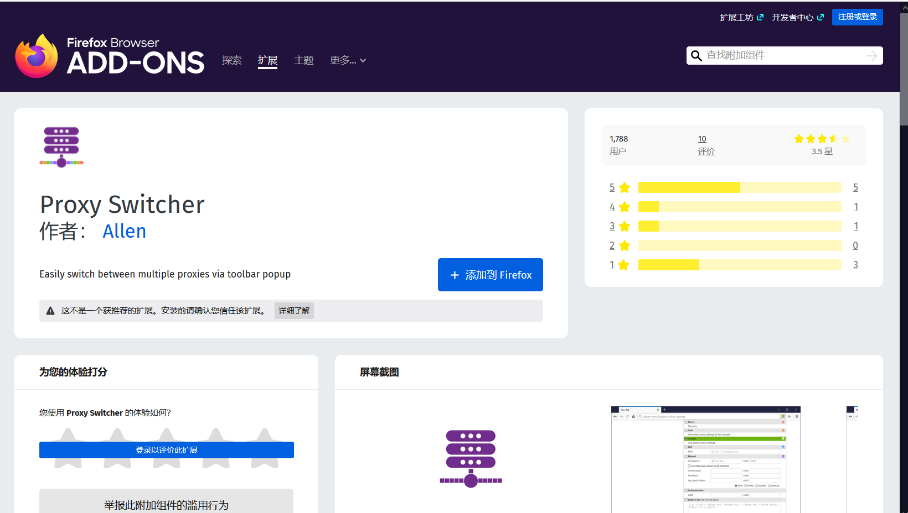
Task: Expand the 更多... dropdown menu
Action: point(348,60)
